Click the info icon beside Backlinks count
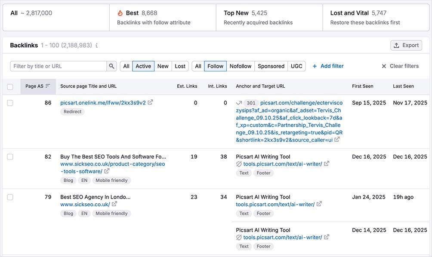This screenshot has width=432, height=257. (96, 46)
